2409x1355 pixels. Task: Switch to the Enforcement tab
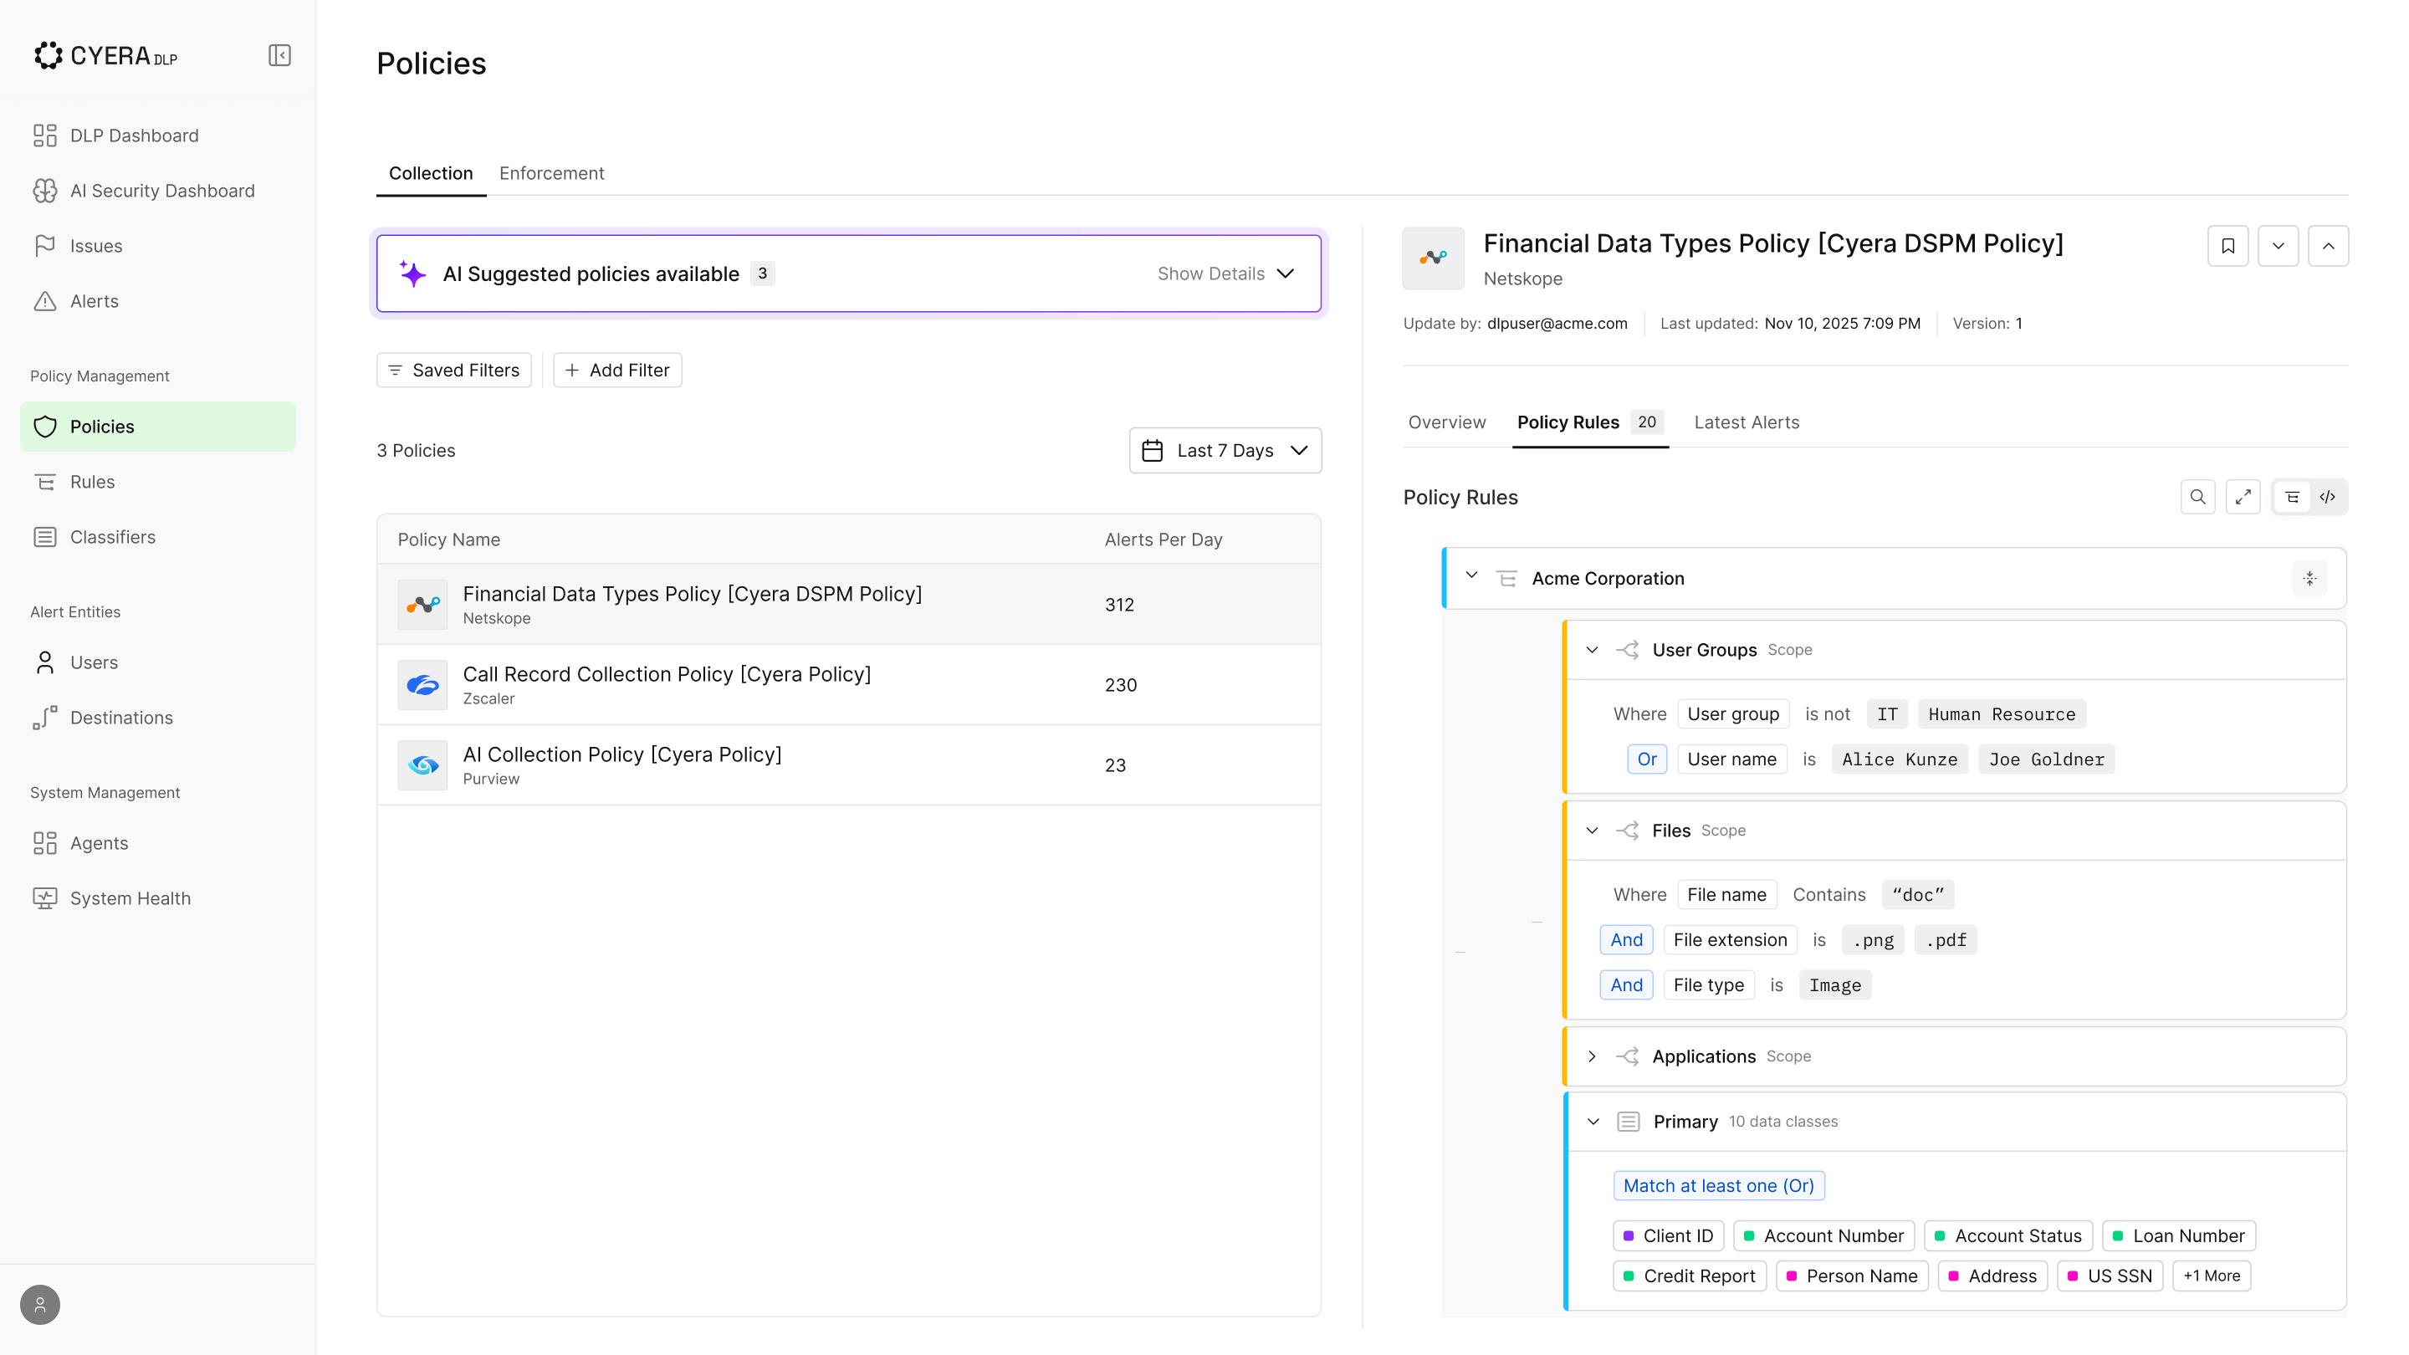pyautogui.click(x=551, y=173)
